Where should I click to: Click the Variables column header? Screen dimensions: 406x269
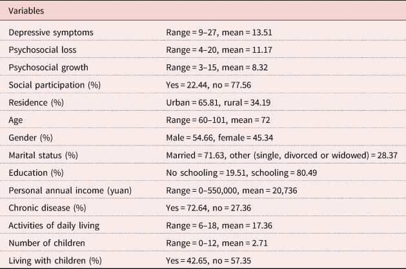tap(27, 11)
